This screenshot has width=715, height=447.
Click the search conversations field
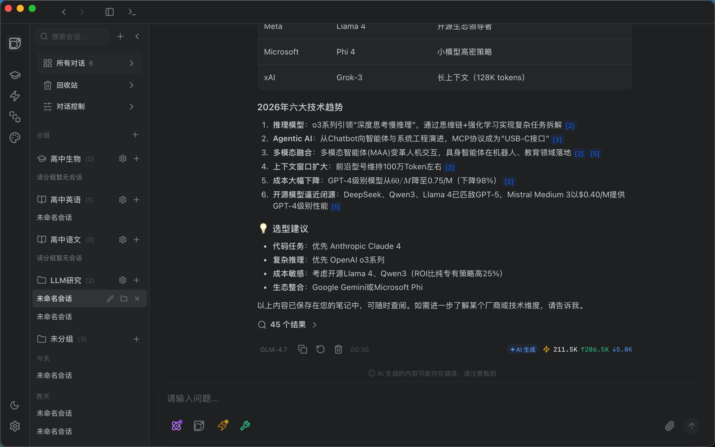[72, 36]
